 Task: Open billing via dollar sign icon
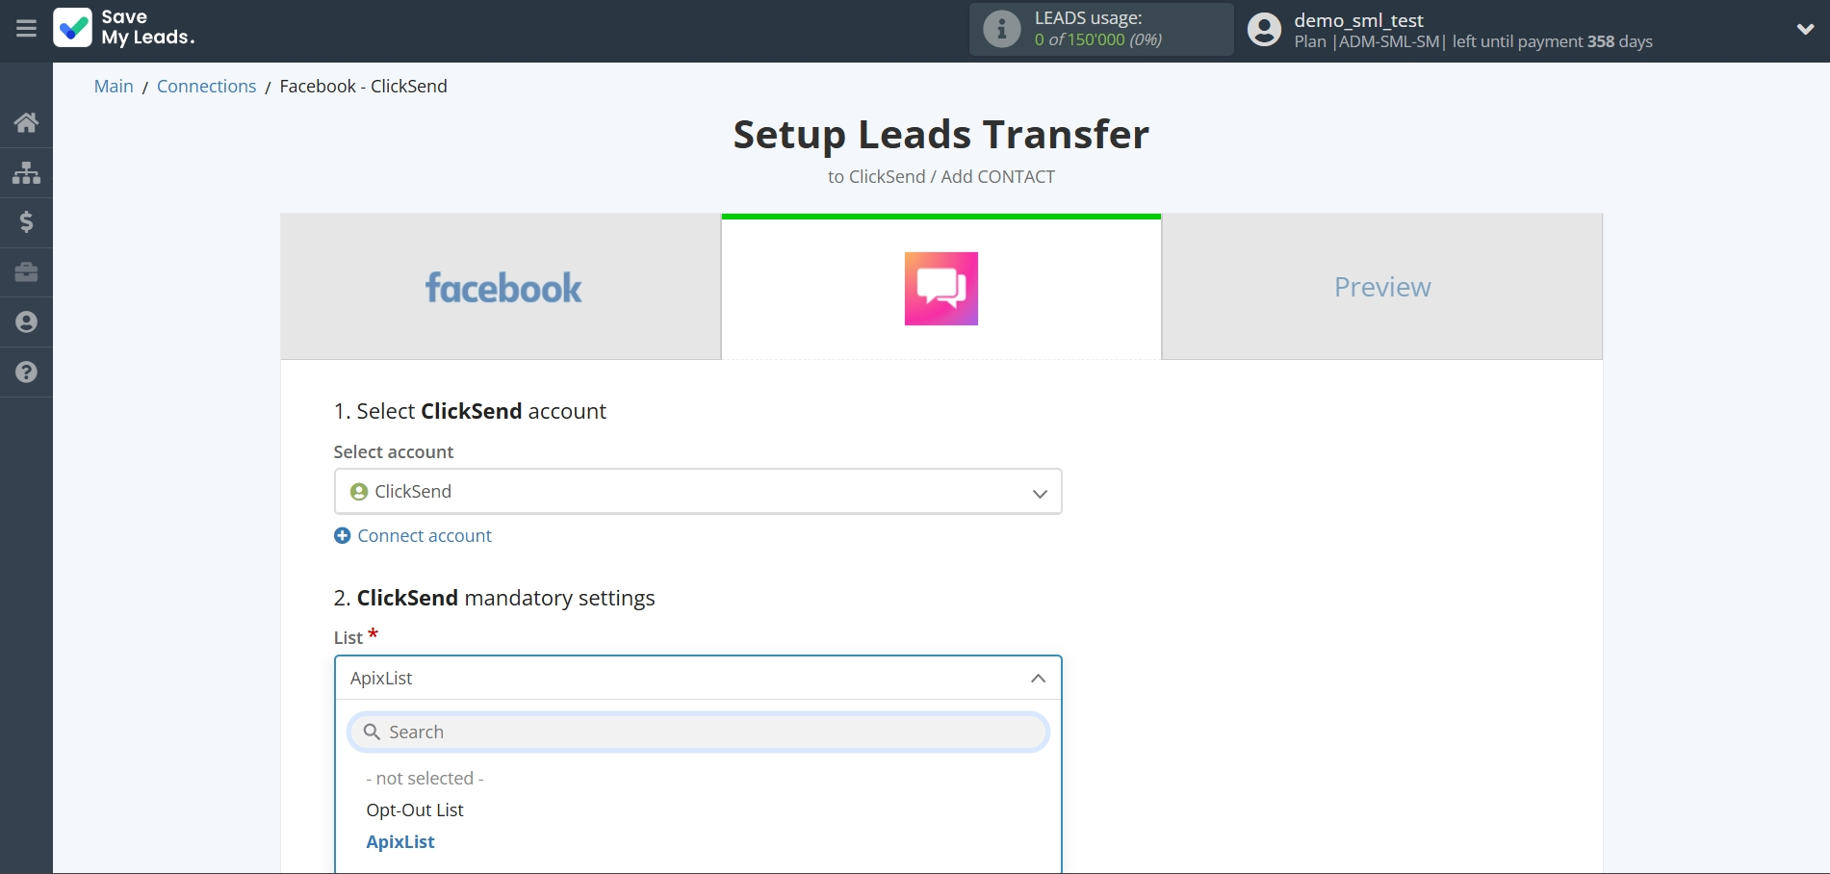[x=26, y=222]
